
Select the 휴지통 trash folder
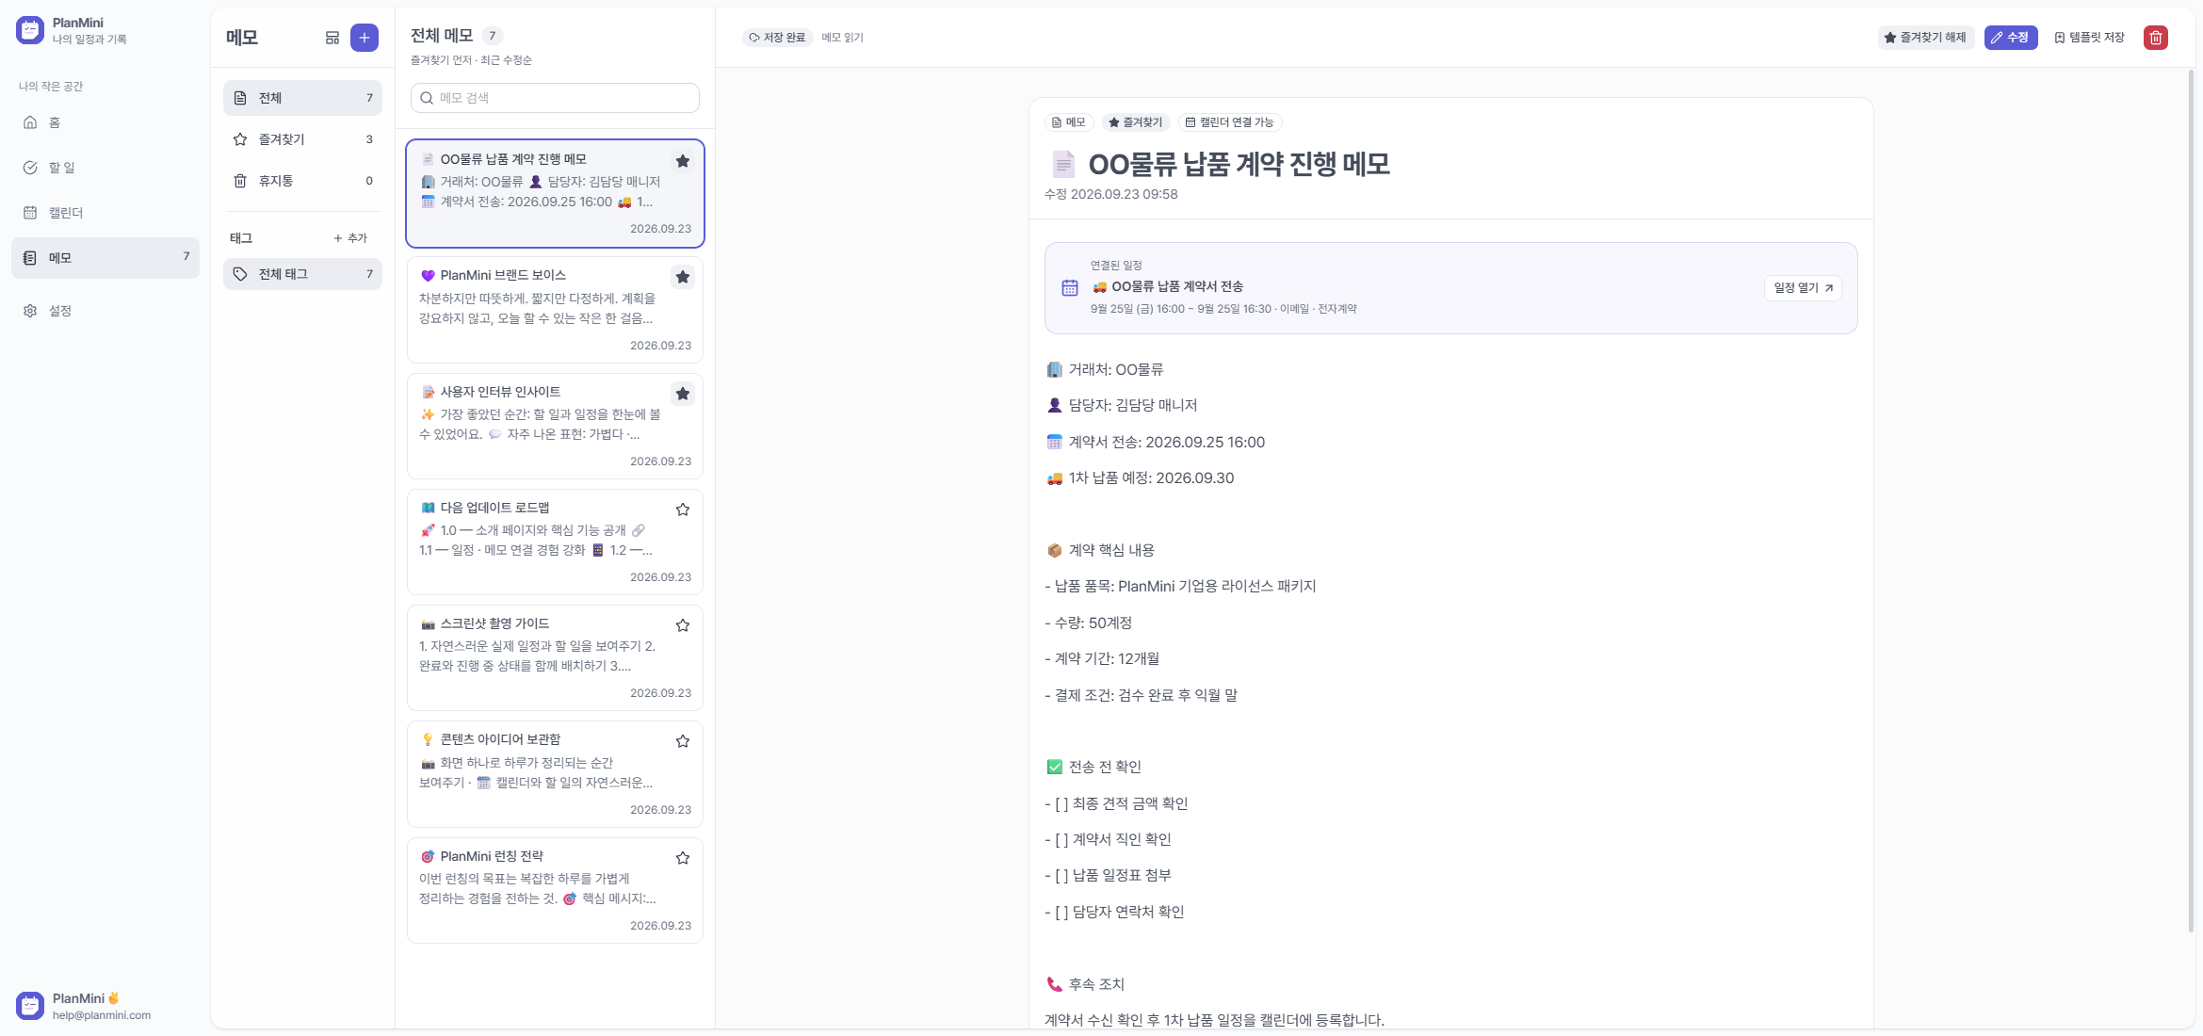pos(302,181)
